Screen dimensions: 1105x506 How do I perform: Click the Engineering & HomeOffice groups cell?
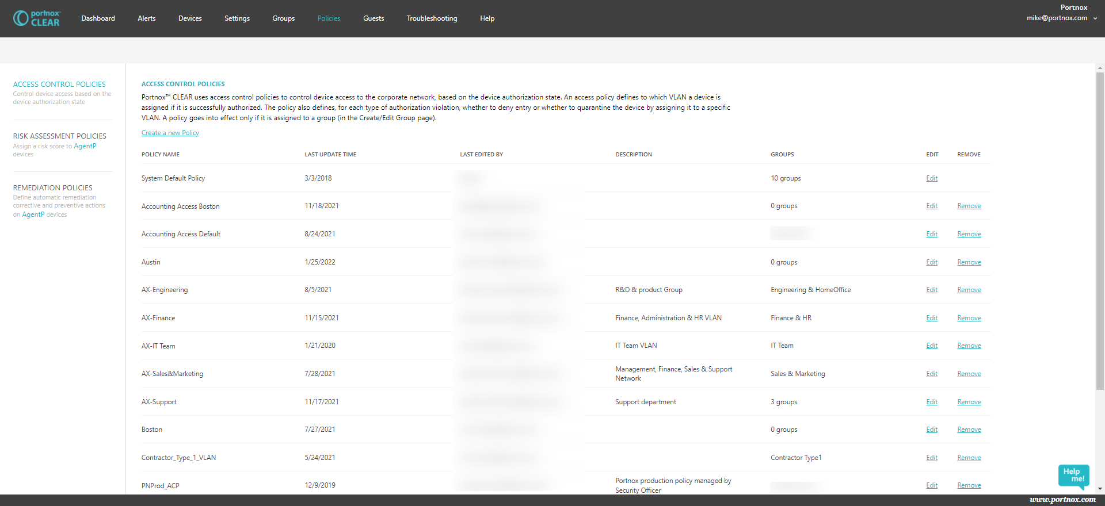pyautogui.click(x=810, y=290)
